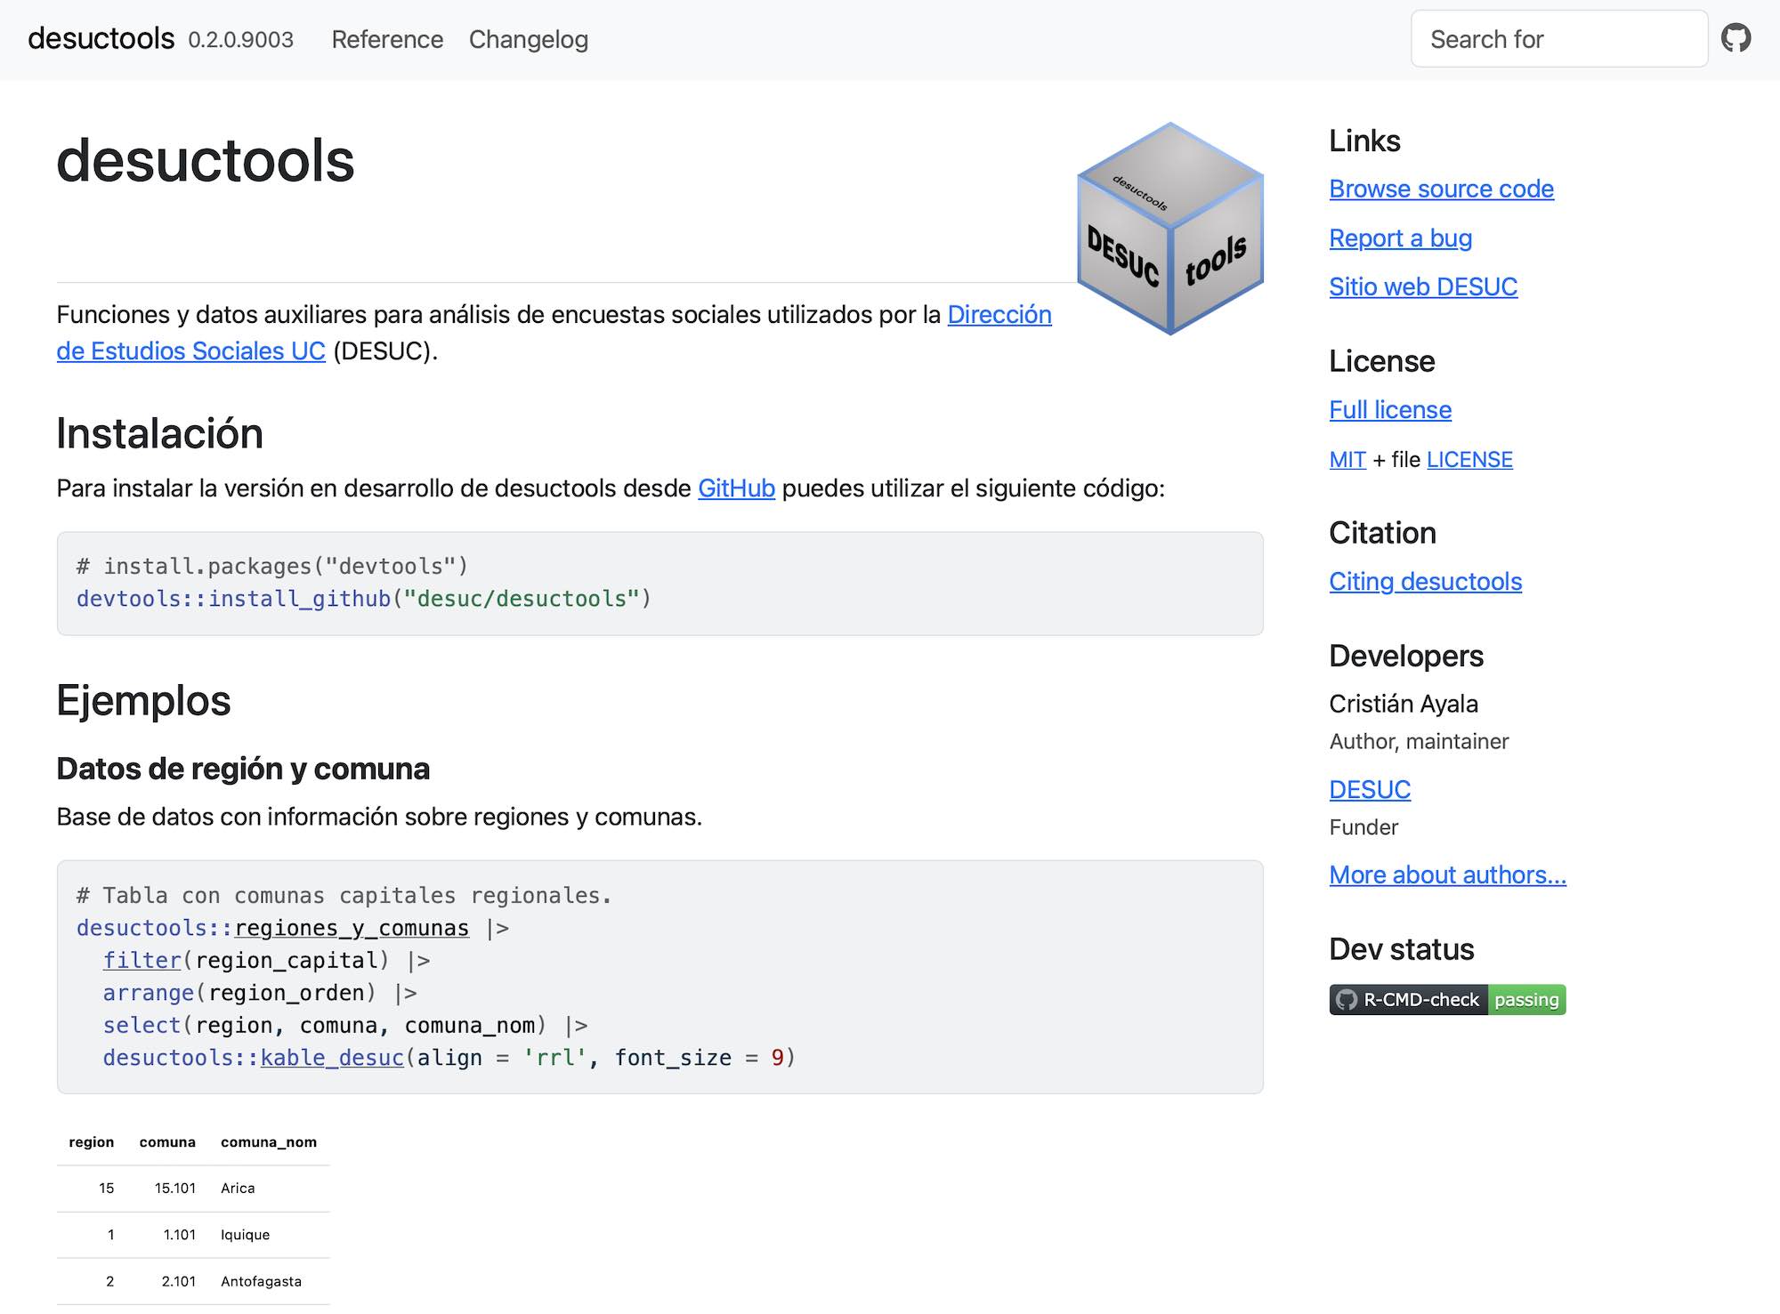1780x1314 pixels.
Task: Click the Links sidebar heading
Action: (1364, 141)
